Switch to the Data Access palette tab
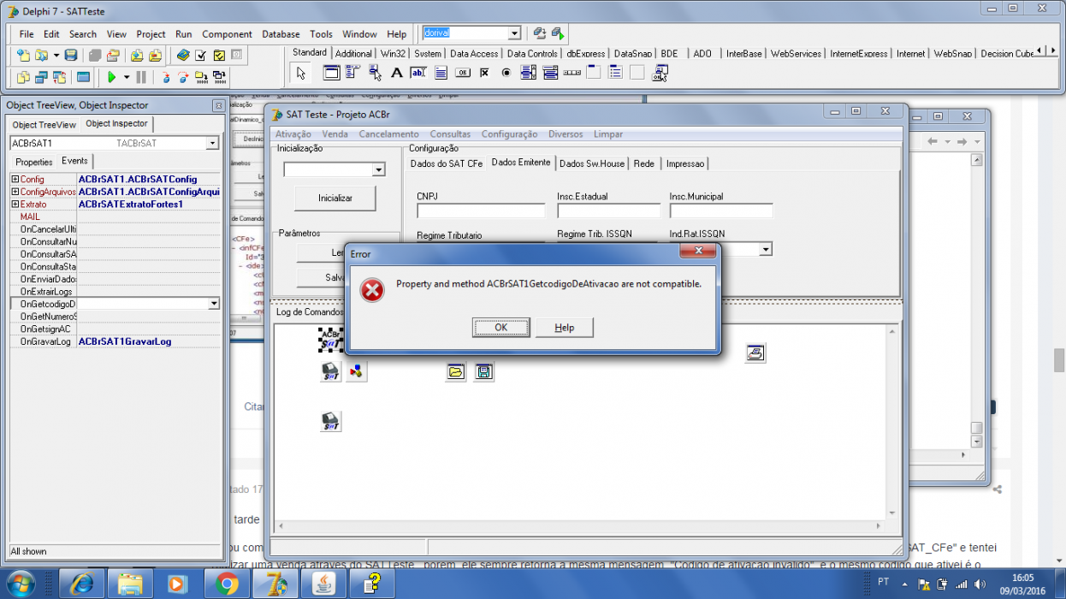This screenshot has width=1066, height=599. point(474,53)
